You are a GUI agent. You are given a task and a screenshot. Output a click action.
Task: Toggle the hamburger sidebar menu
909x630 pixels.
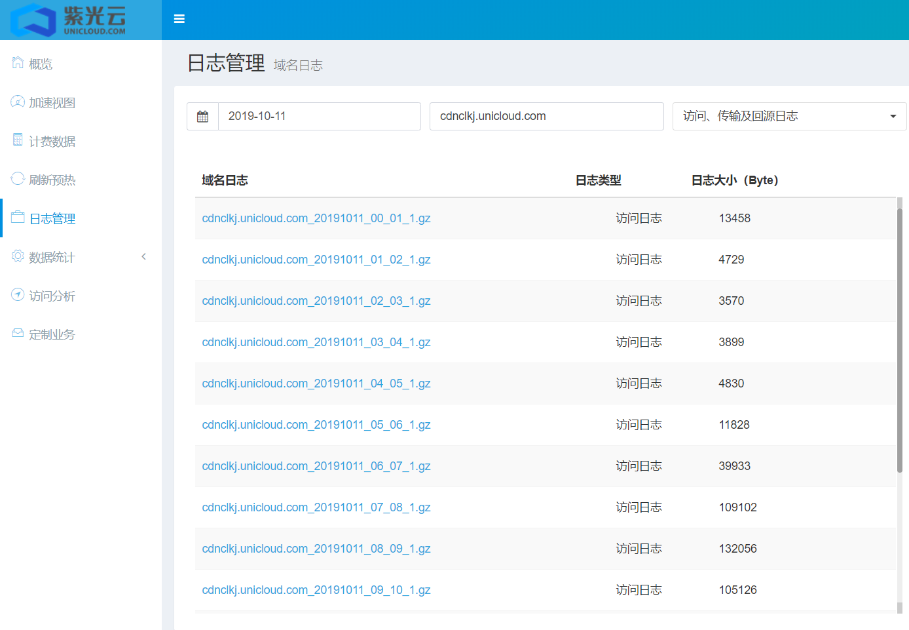[179, 19]
